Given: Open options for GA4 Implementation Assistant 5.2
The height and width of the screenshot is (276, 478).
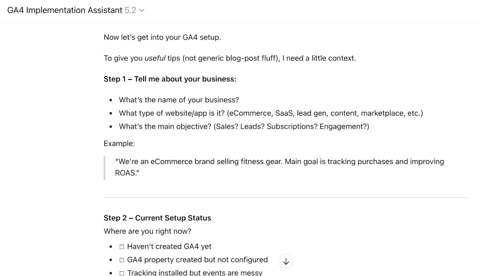Looking at the screenshot, I should [142, 10].
